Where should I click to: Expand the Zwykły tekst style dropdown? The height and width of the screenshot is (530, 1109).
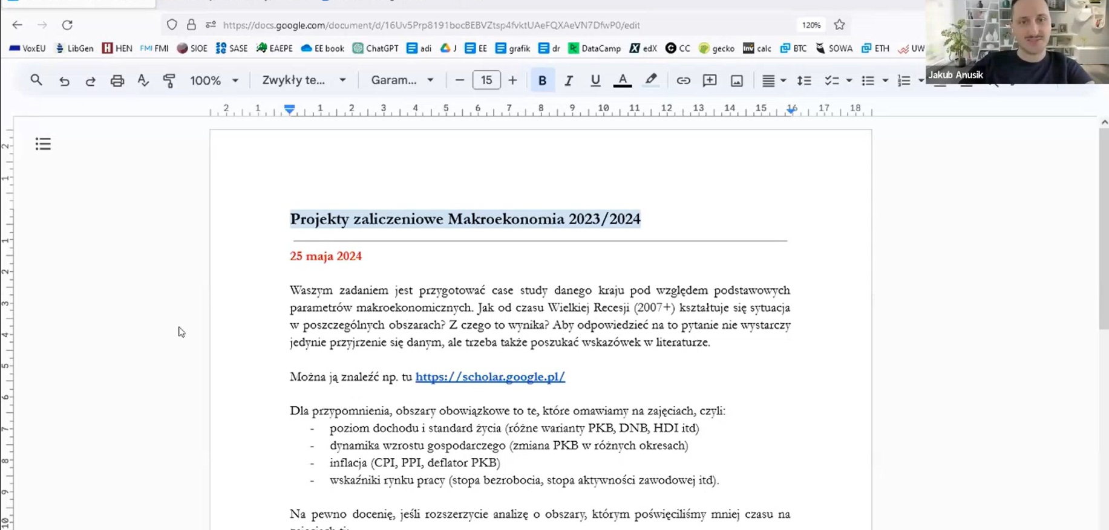click(x=304, y=80)
